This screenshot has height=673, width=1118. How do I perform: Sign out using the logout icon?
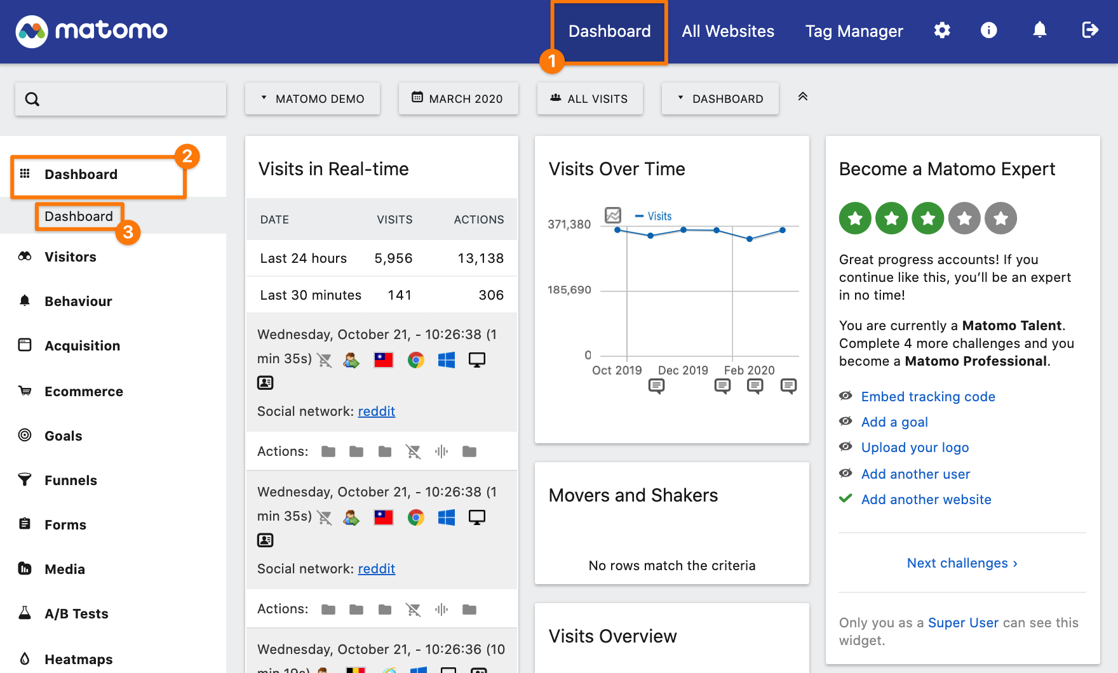point(1090,30)
